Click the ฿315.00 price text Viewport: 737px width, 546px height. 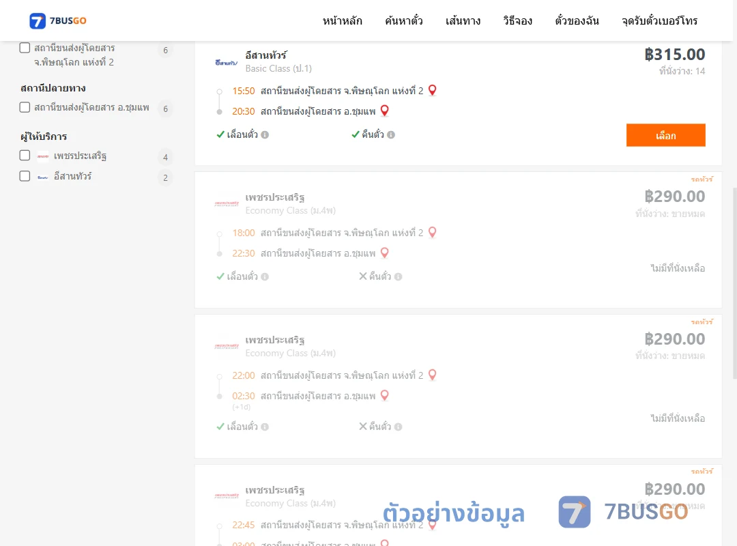674,55
